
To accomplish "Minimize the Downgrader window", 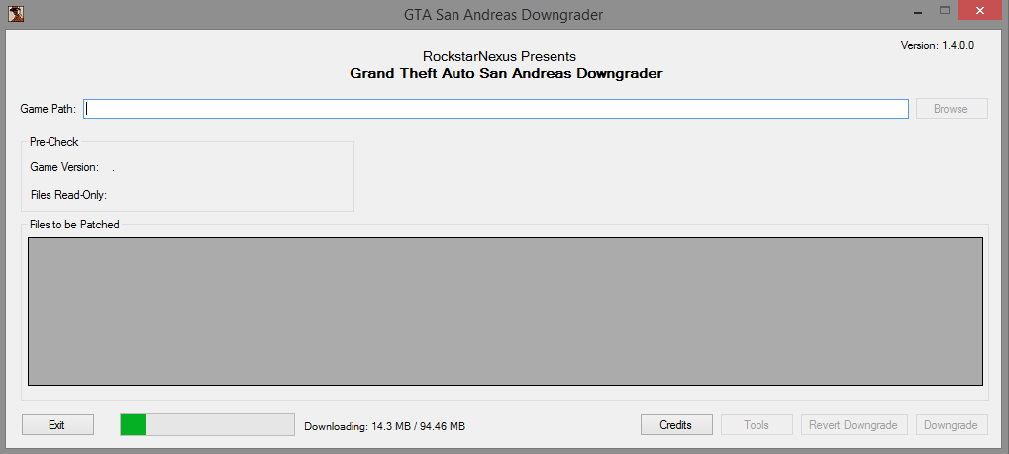I will pos(918,12).
